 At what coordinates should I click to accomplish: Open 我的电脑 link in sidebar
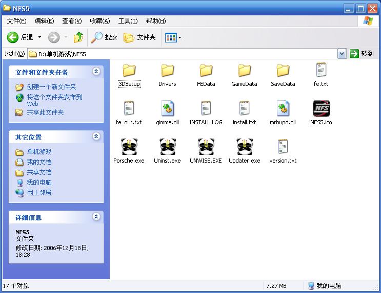pos(39,182)
